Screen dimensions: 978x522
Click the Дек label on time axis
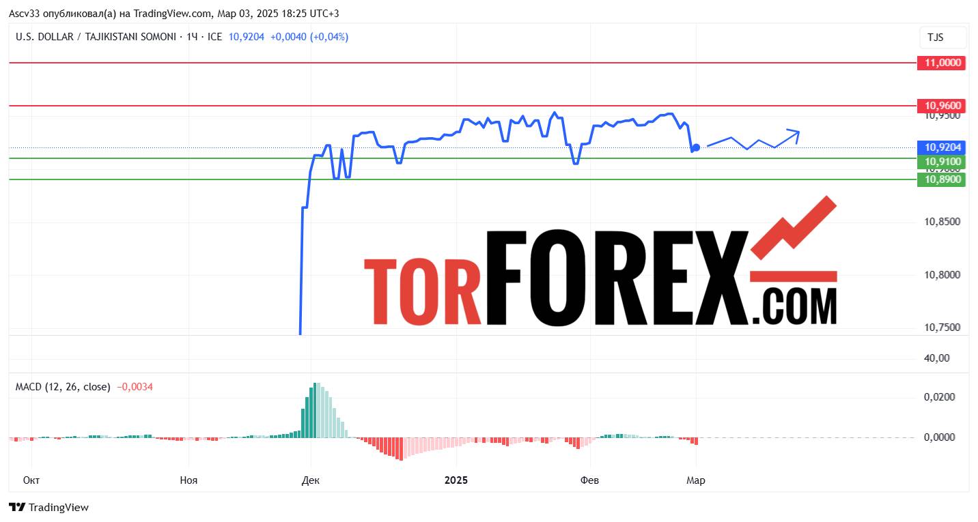[309, 480]
